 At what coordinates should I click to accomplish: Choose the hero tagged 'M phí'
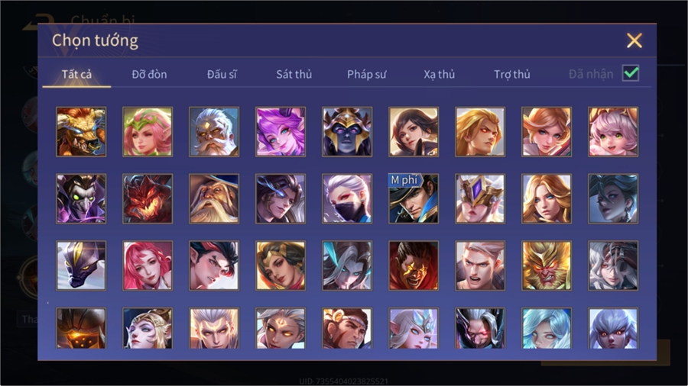point(414,198)
